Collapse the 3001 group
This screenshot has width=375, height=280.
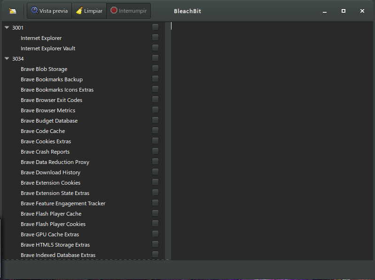click(x=7, y=28)
